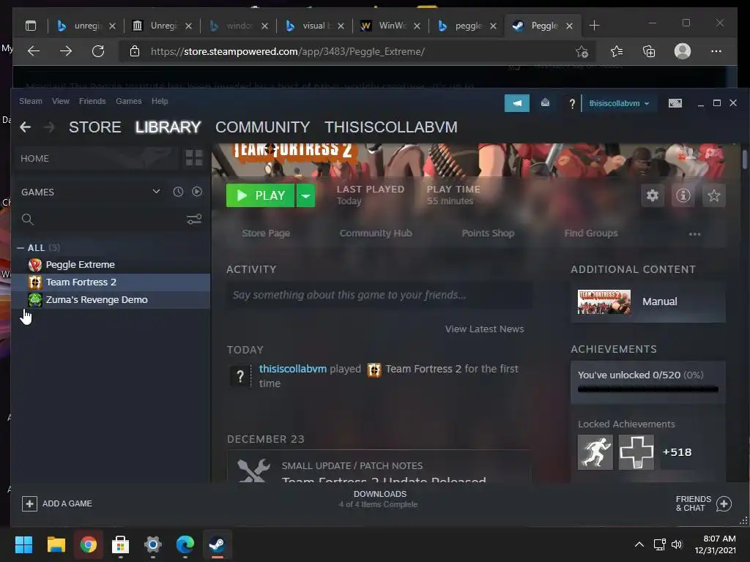Open Edge favorites list icon
Viewport: 750px width, 562px height.
click(x=617, y=51)
